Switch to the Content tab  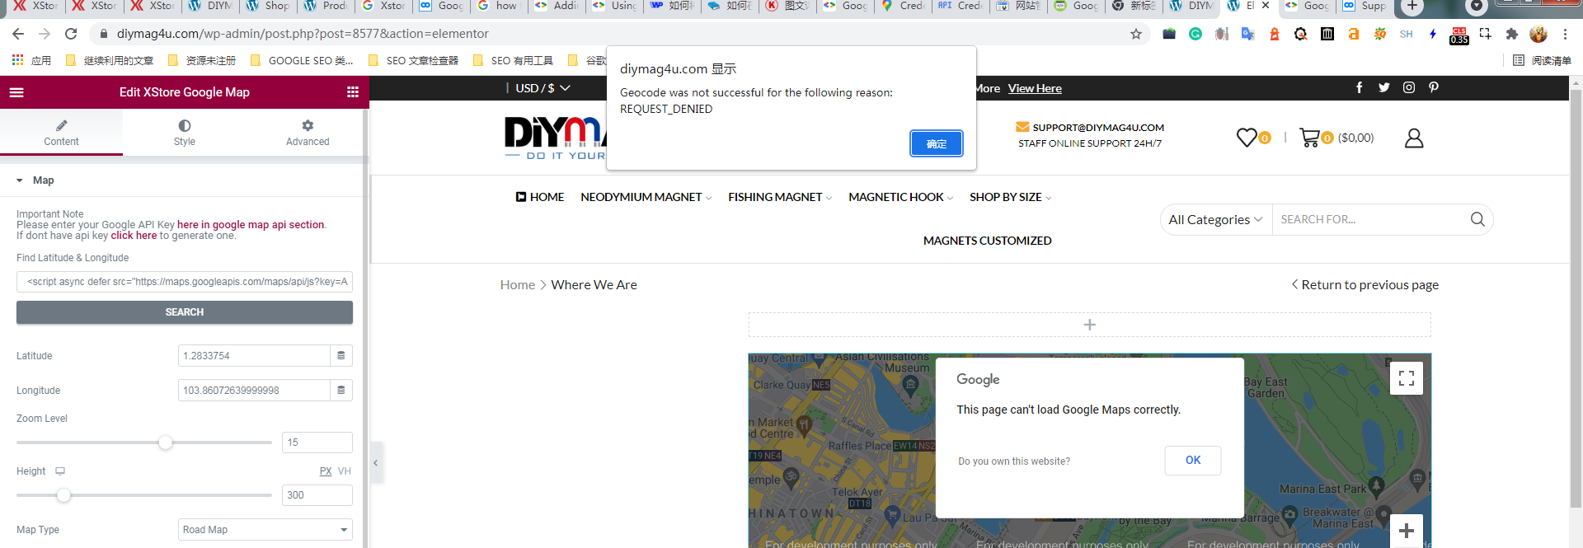[61, 133]
